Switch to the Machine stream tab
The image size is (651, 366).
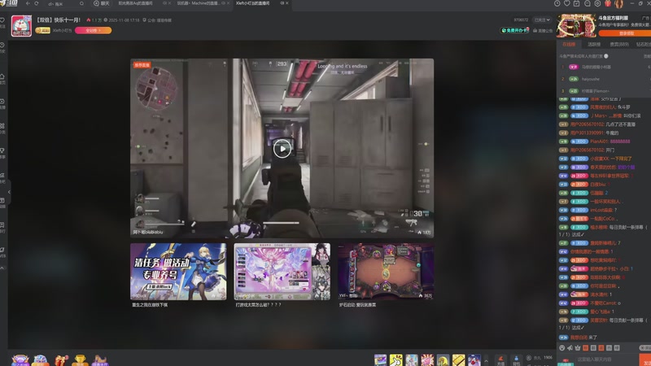(x=198, y=3)
